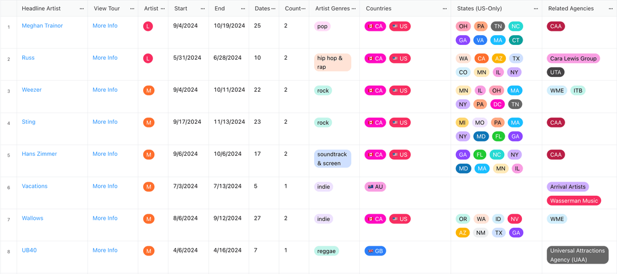Click the AU country tag for Vacations

click(x=375, y=187)
